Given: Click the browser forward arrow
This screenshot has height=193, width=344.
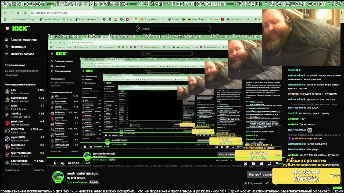Looking at the screenshot, I should pyautogui.click(x=12, y=13).
